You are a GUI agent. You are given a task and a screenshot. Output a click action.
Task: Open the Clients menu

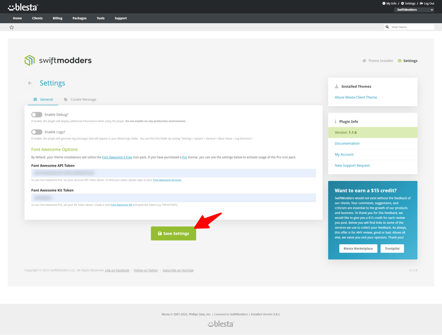tap(37, 18)
